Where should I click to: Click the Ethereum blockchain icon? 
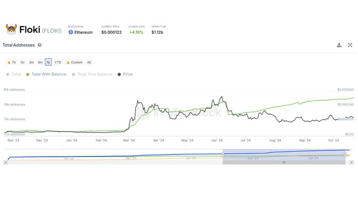[71, 32]
